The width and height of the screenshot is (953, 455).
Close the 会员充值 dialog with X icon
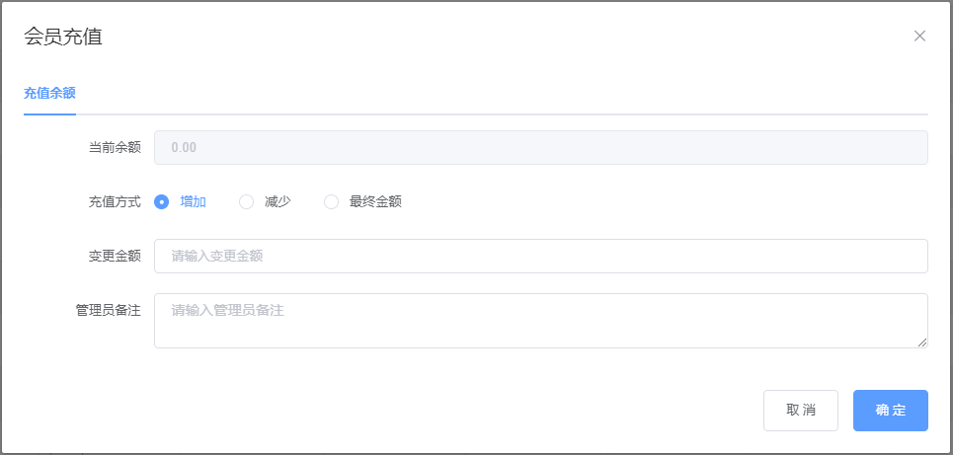pos(919,37)
